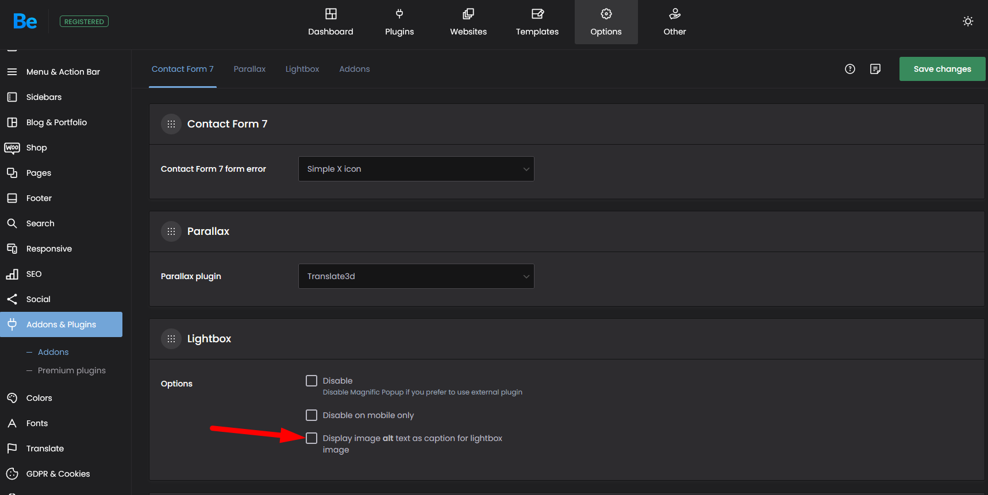988x495 pixels.
Task: Click the Addons & Plugins plug icon
Action: (12, 324)
